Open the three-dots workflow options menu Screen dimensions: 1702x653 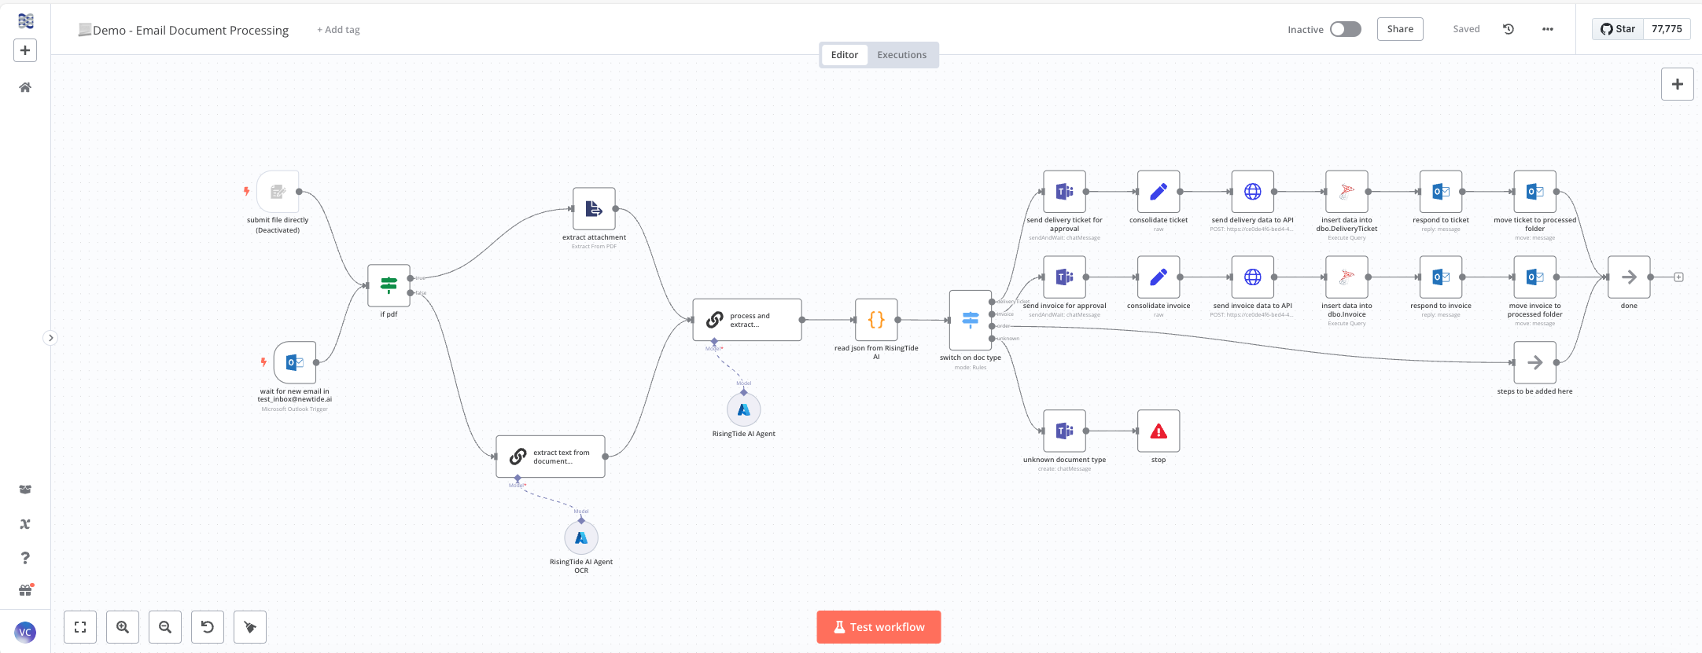(1548, 29)
